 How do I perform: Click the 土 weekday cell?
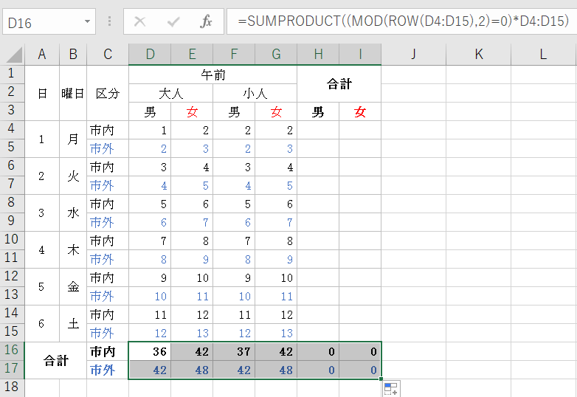73,323
